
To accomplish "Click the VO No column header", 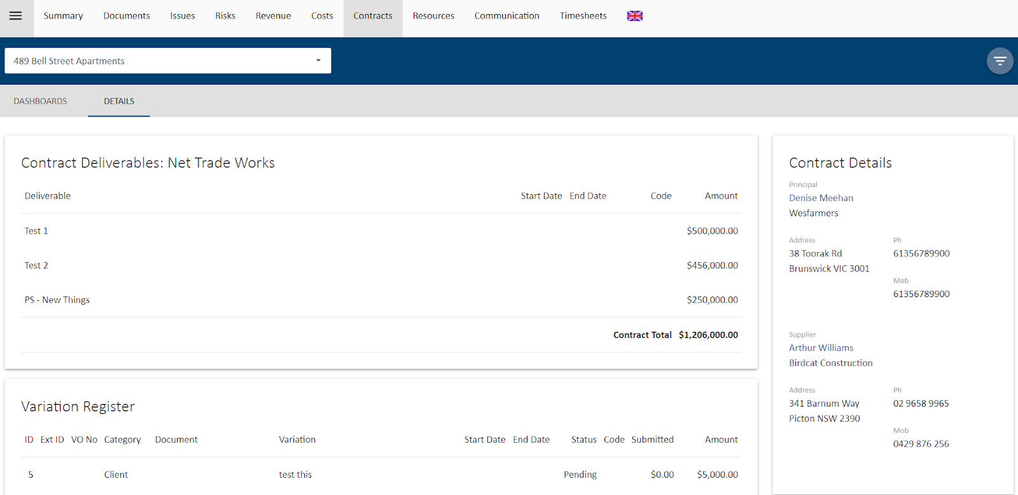I will coord(84,440).
